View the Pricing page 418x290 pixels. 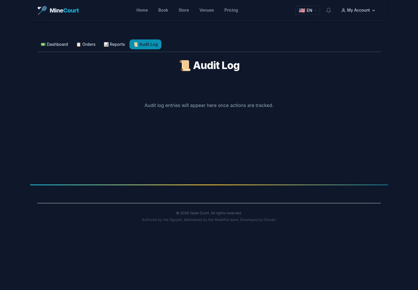coord(231,10)
